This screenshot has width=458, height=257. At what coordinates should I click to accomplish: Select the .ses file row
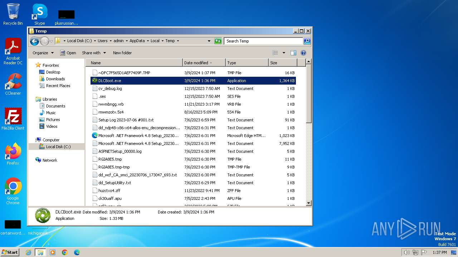pyautogui.click(x=193, y=96)
